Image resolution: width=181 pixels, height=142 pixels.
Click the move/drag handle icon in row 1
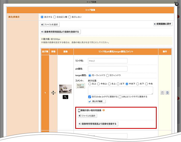pos(53,93)
